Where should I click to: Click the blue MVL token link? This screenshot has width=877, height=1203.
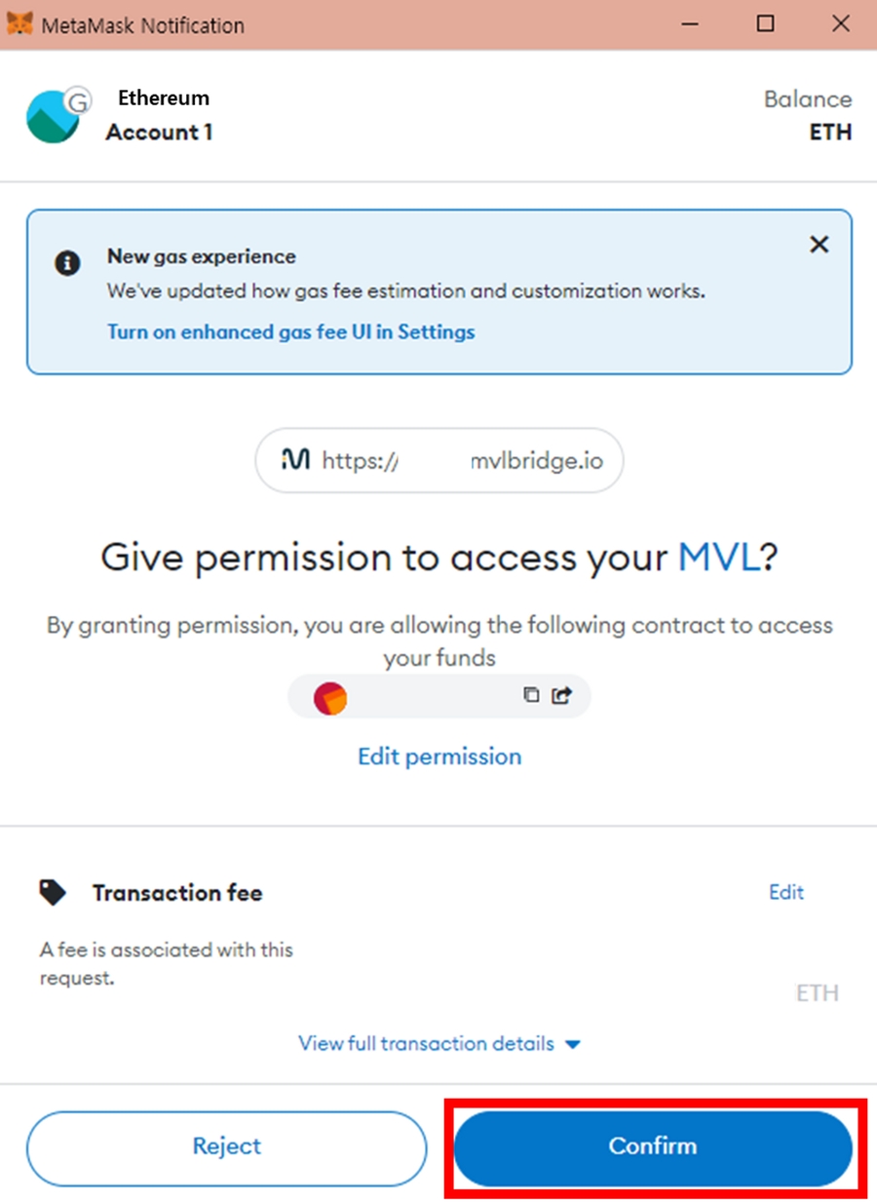coord(718,558)
